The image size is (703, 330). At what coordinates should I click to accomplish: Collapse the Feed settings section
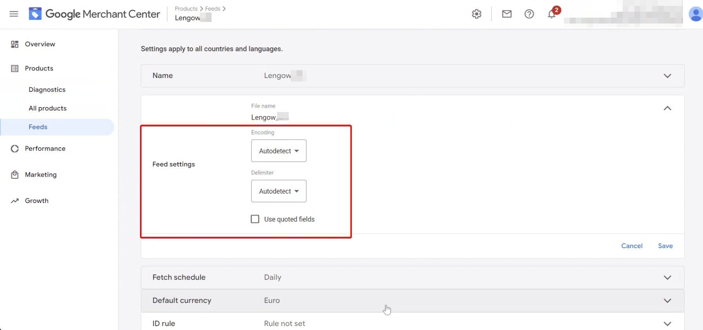pos(667,108)
